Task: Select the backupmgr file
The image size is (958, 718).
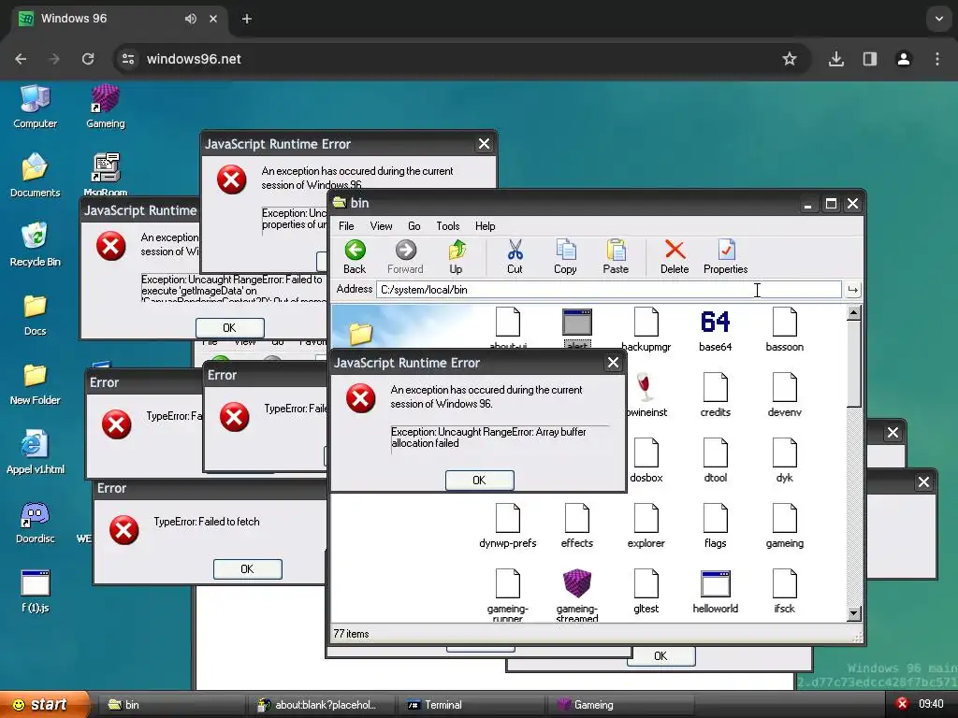Action: tap(646, 330)
